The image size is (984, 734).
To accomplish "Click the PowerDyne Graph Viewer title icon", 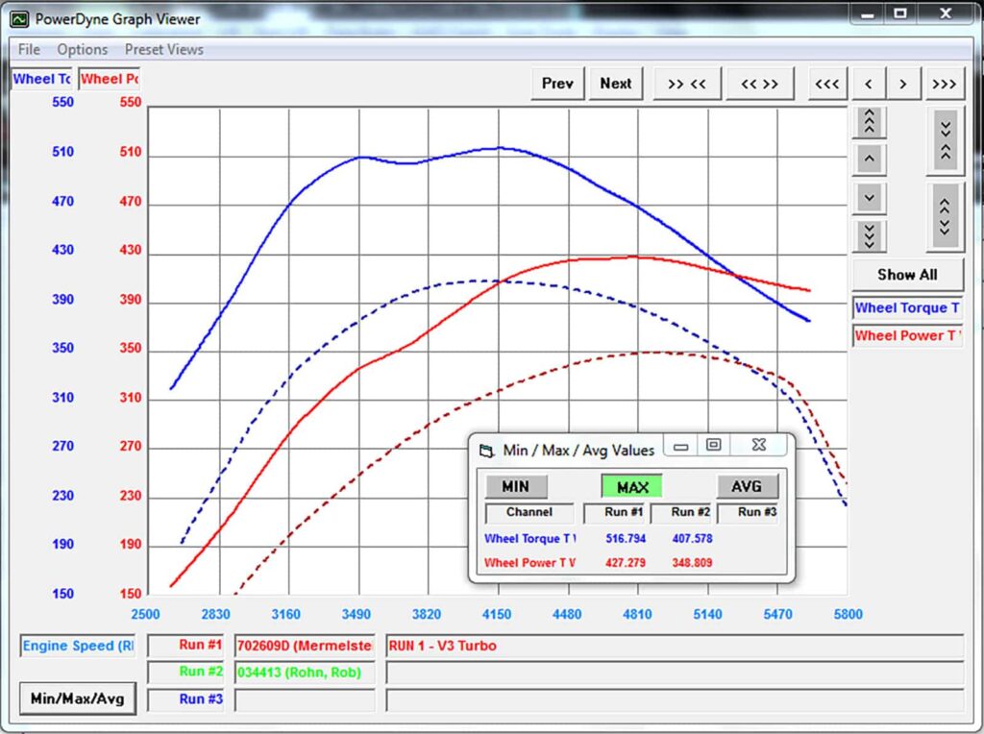I will pos(19,19).
